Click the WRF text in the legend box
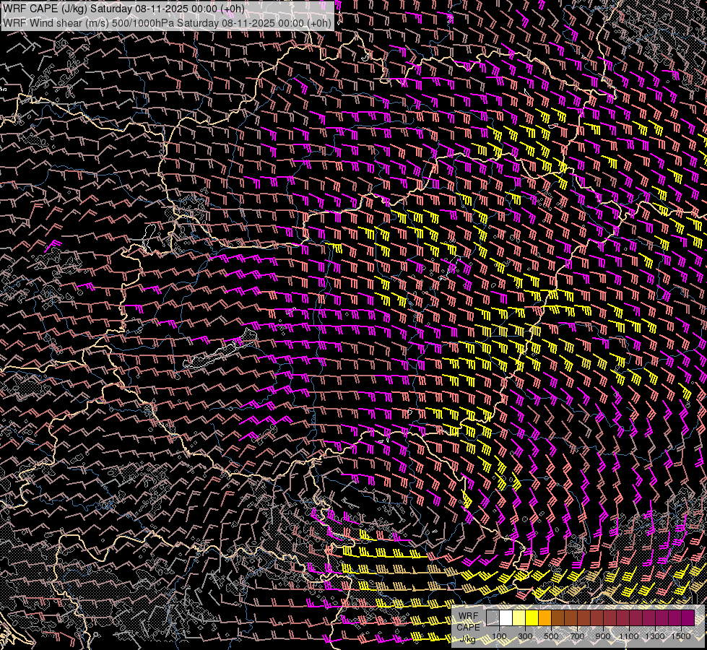The height and width of the screenshot is (650, 707). point(469,615)
